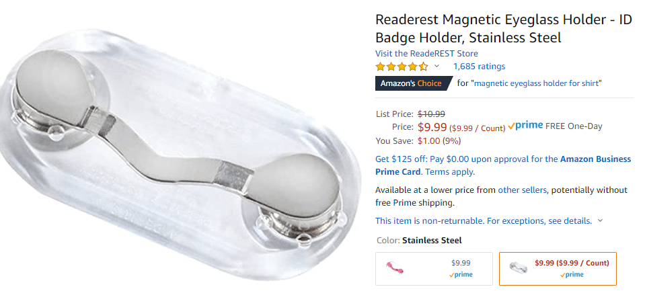Click the Amazon Business Prime Card link
This screenshot has width=645, height=291.
[x=503, y=165]
